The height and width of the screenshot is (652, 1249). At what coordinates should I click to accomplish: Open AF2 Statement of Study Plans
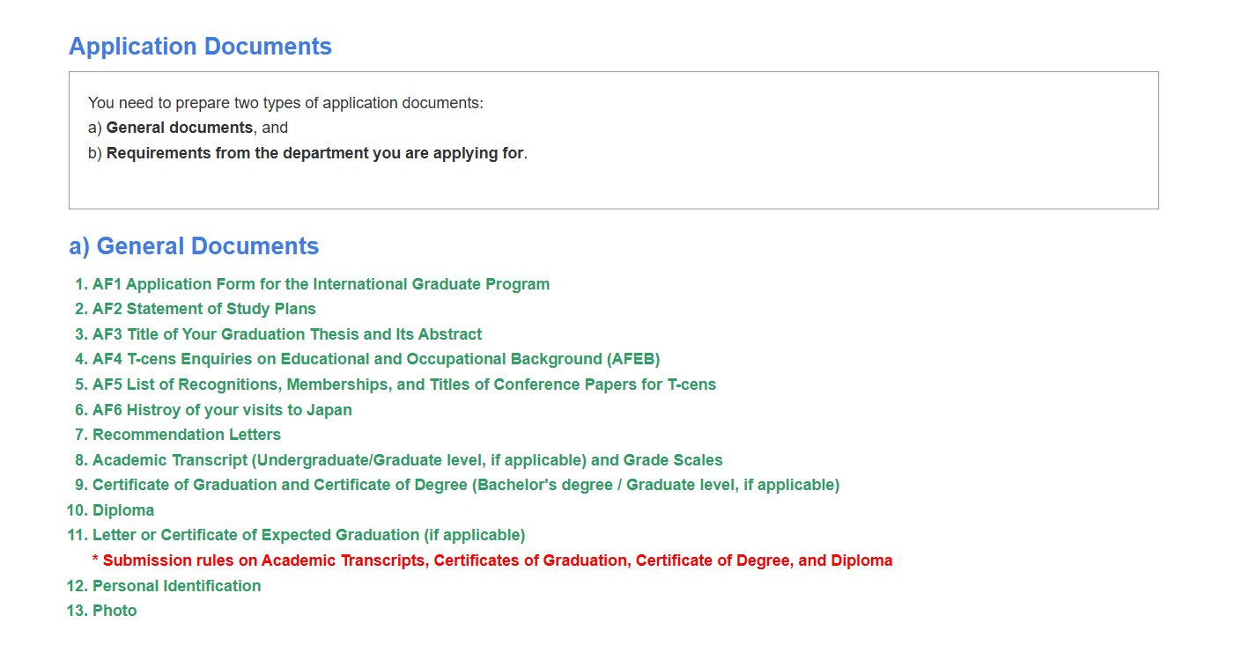coord(203,309)
